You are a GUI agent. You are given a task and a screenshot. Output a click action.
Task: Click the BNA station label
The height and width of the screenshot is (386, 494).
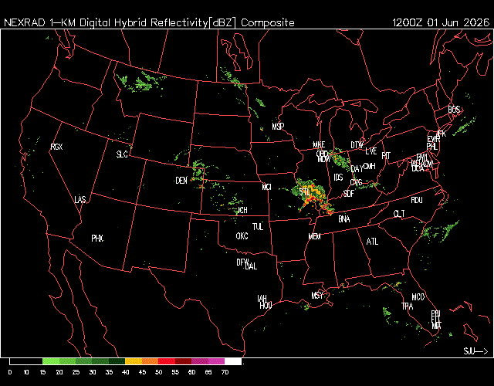click(344, 219)
